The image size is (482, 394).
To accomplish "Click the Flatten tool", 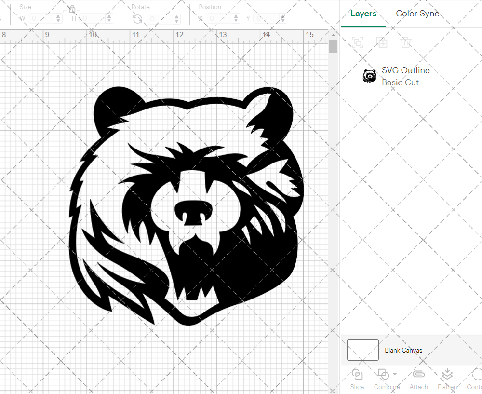I will (447, 379).
